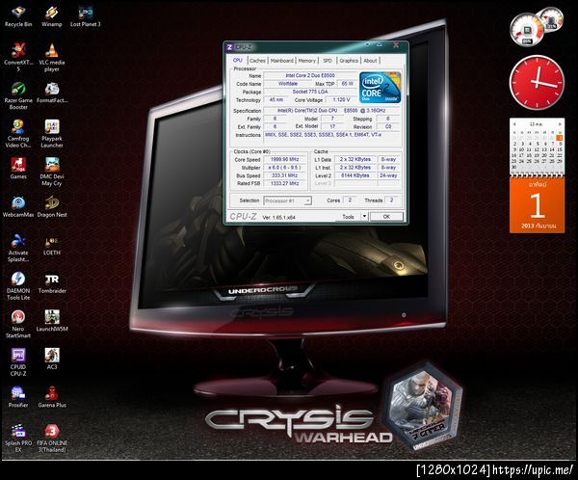The height and width of the screenshot is (480, 578).
Task: Select the Playpark Launcher icon
Action: pyautogui.click(x=52, y=133)
